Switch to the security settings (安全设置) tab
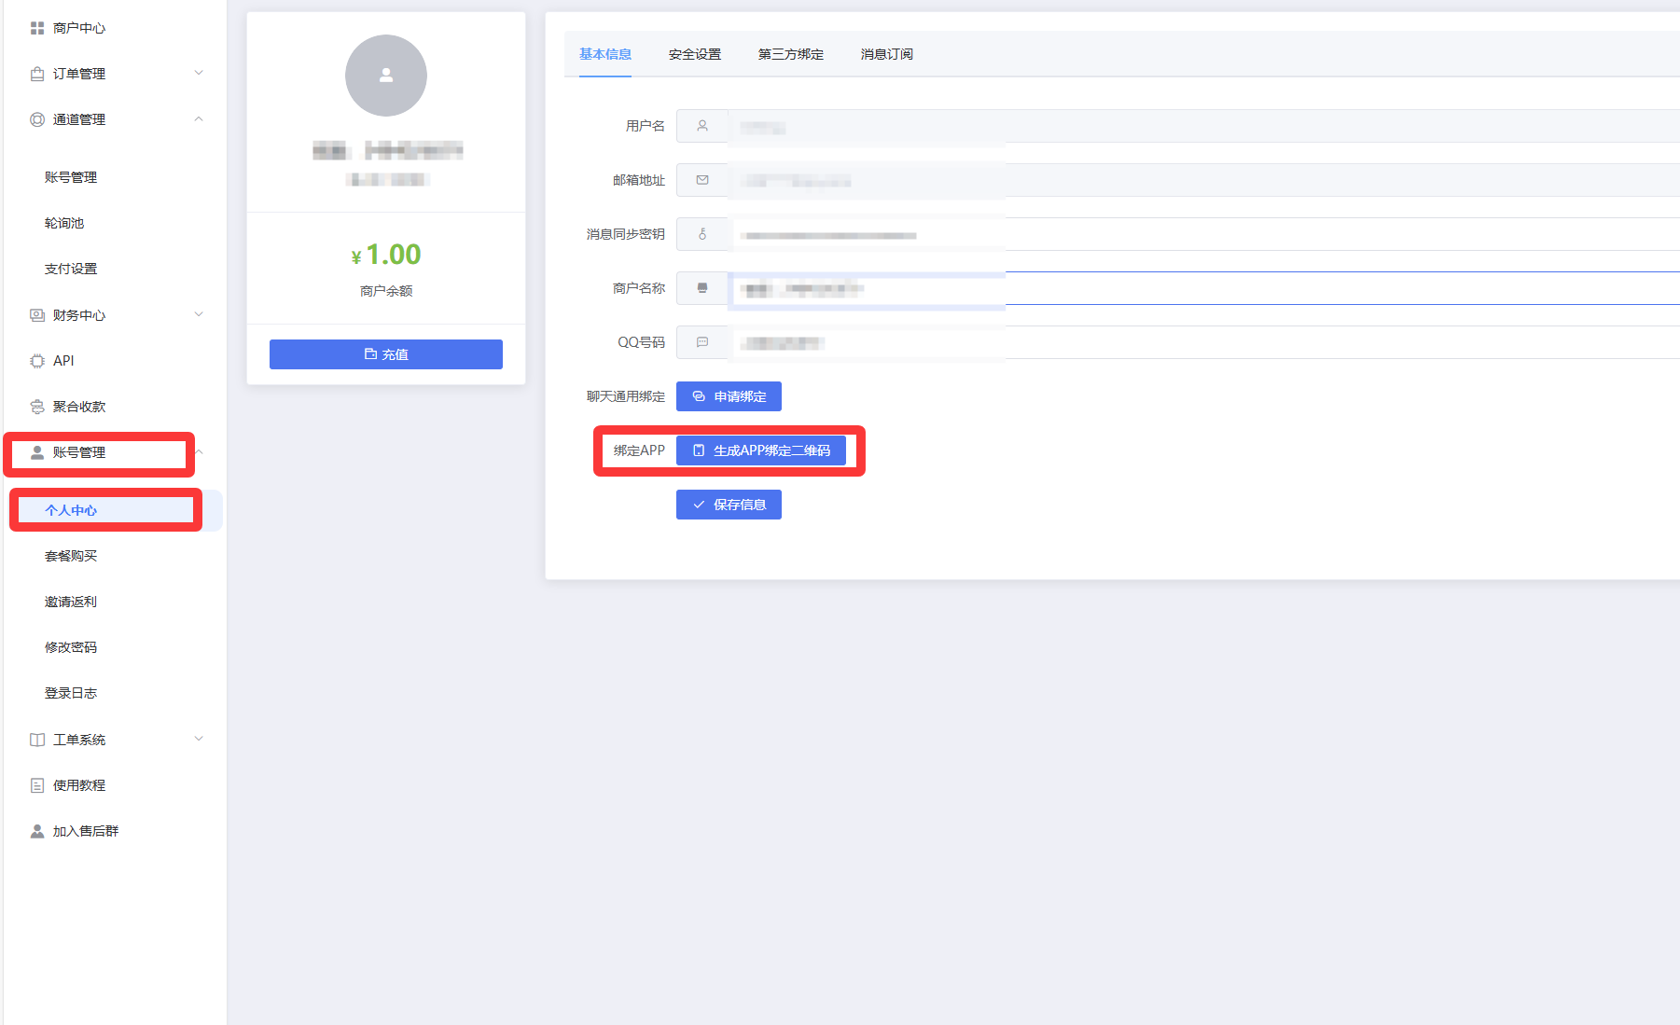 pos(694,54)
